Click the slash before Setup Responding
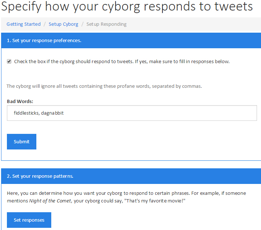This screenshot has width=261, height=230. point(83,24)
